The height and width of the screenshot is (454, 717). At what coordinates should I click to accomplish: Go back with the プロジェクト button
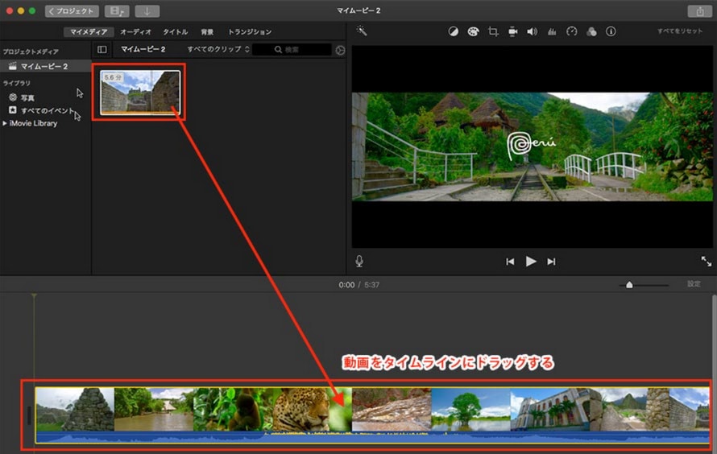73,11
